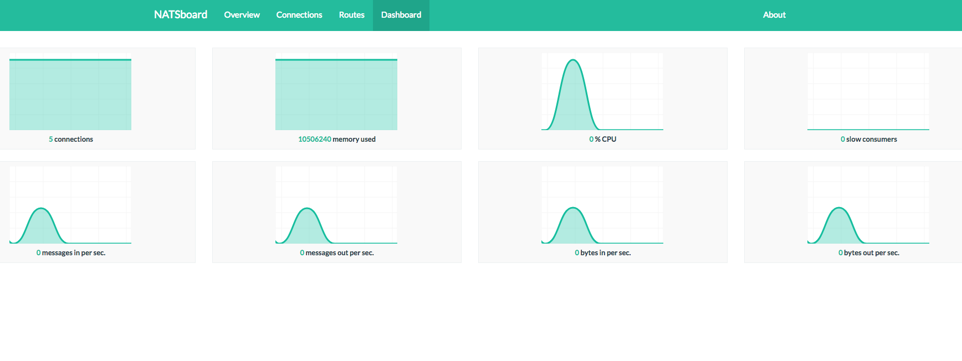
Task: Select the Dashboard tab
Action: [401, 15]
